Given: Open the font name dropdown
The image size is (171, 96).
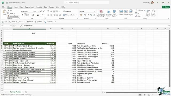Looking at the screenshot, I should pos(33,11).
